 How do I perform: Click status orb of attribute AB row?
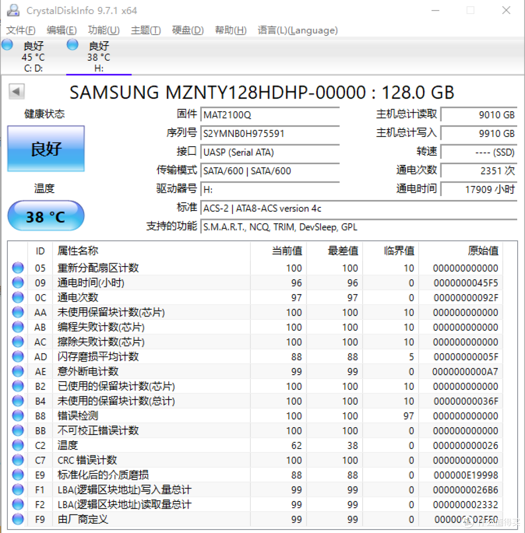pos(18,327)
